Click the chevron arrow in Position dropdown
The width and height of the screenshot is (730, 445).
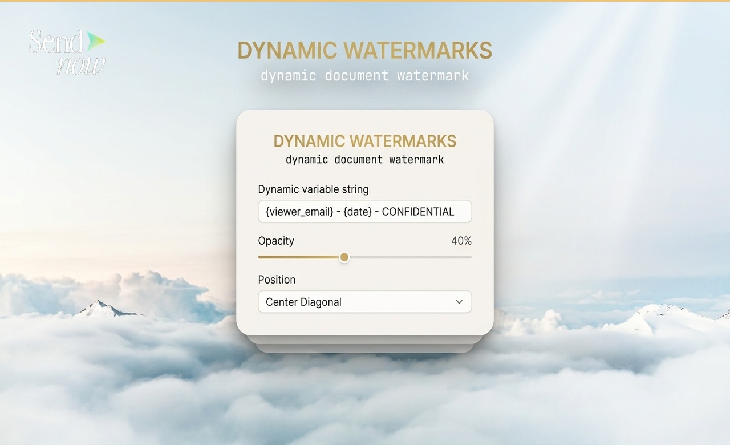(459, 302)
